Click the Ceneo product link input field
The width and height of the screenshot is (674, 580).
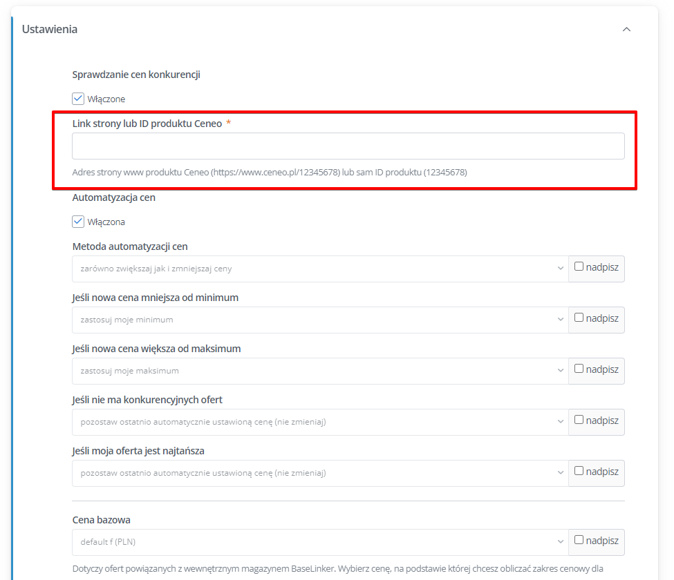348,146
